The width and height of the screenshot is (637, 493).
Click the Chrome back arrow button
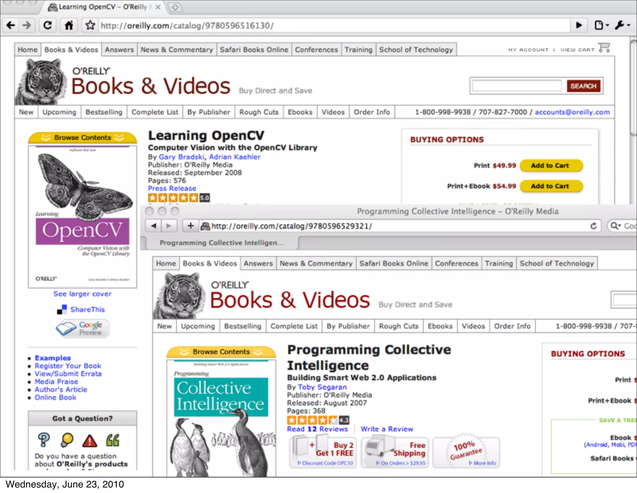[11, 25]
